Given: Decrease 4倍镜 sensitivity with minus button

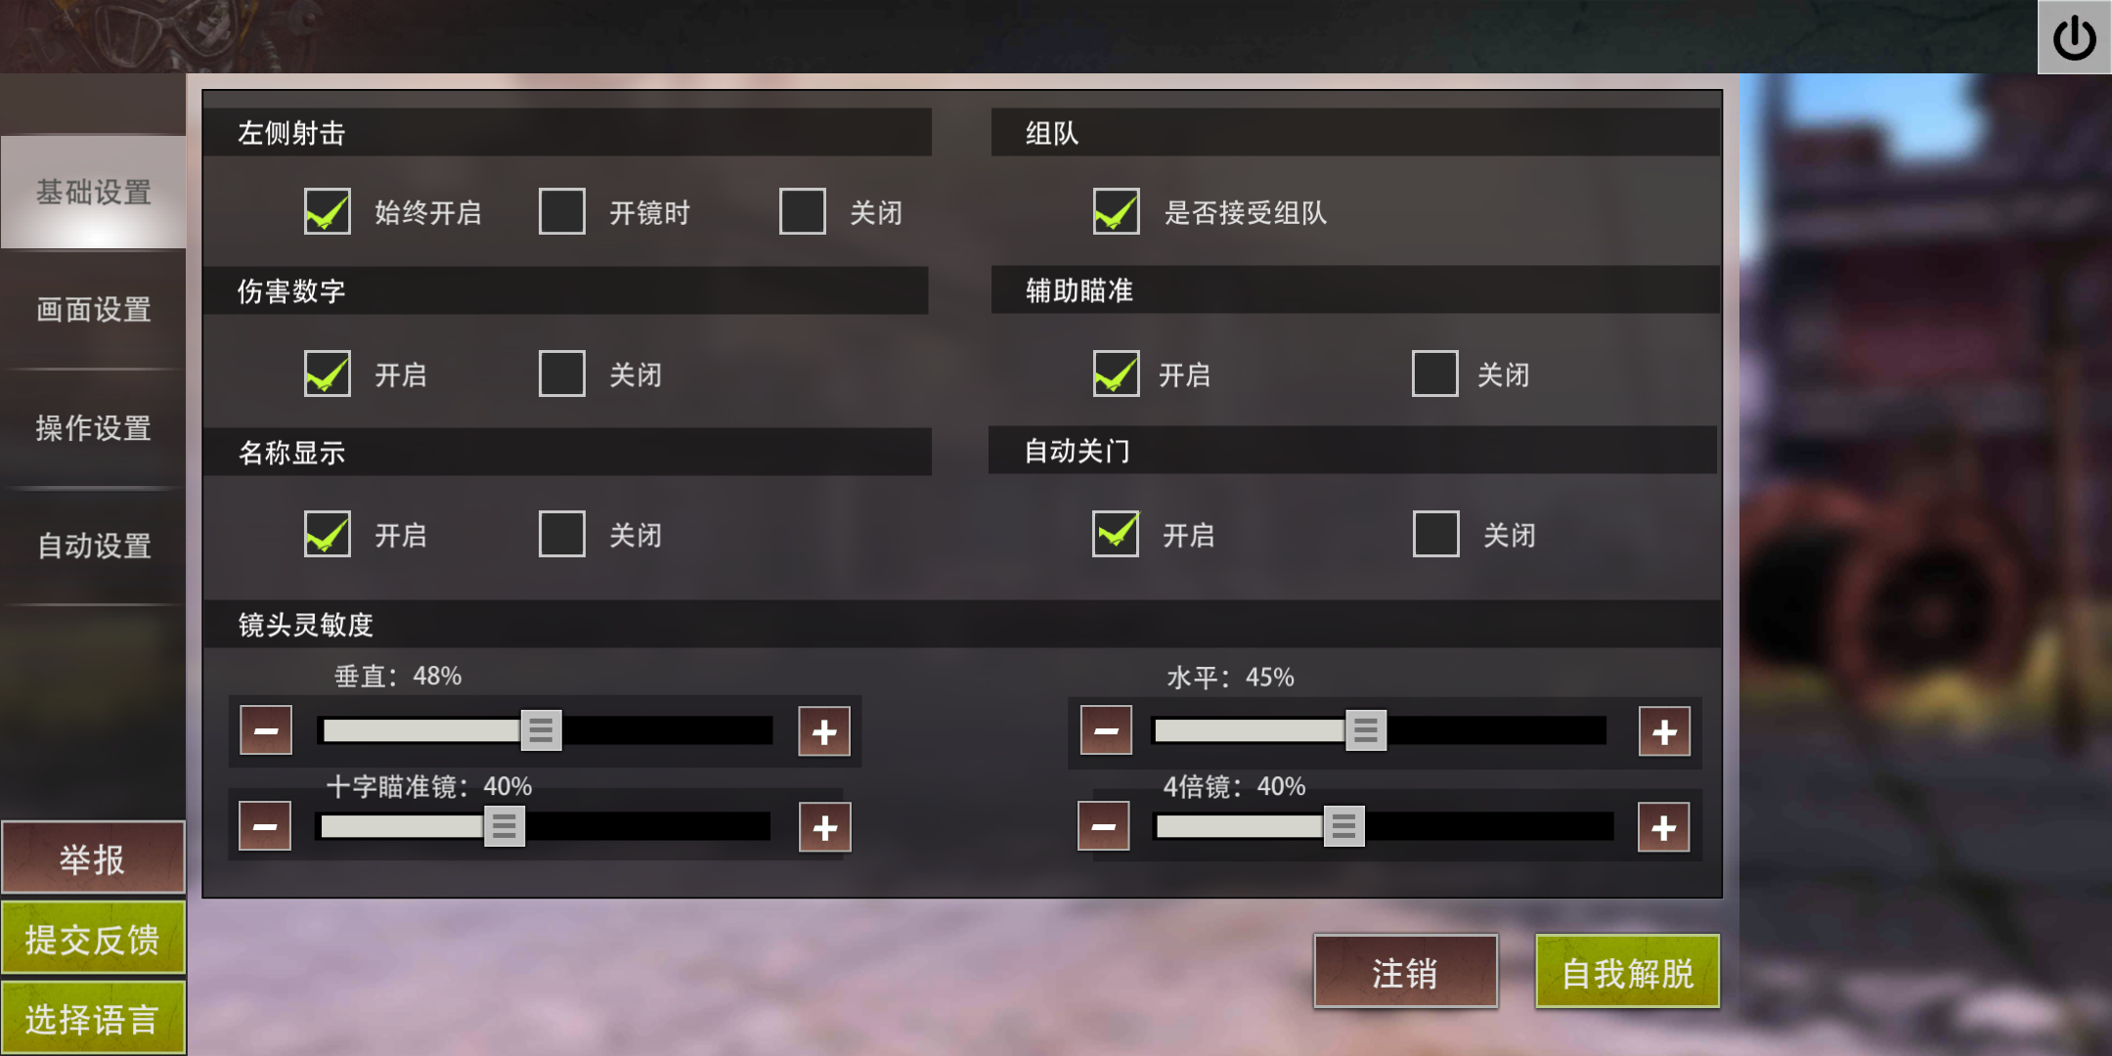Looking at the screenshot, I should click(x=1104, y=826).
